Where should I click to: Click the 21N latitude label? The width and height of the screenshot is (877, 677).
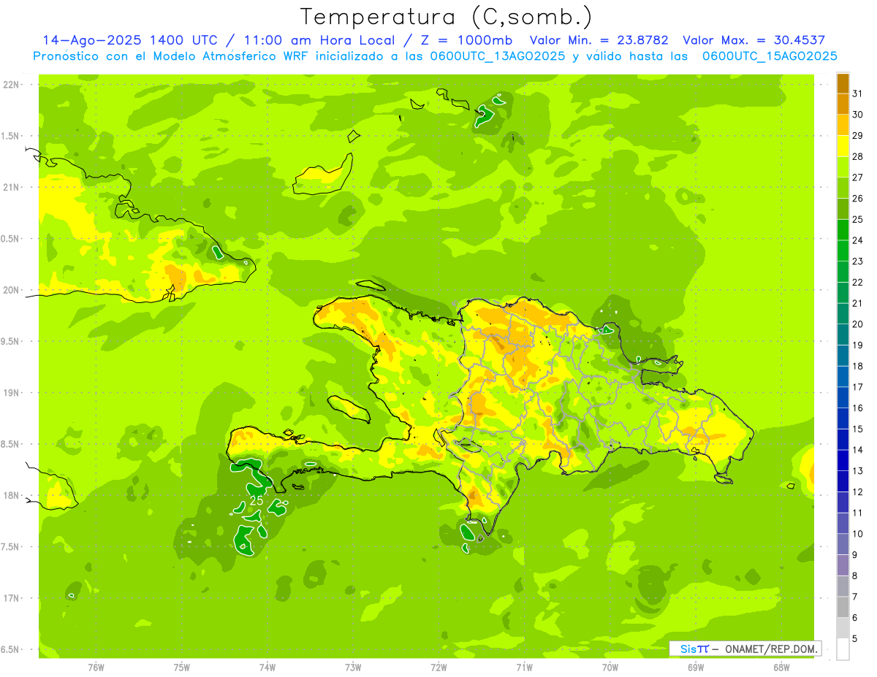(12, 187)
